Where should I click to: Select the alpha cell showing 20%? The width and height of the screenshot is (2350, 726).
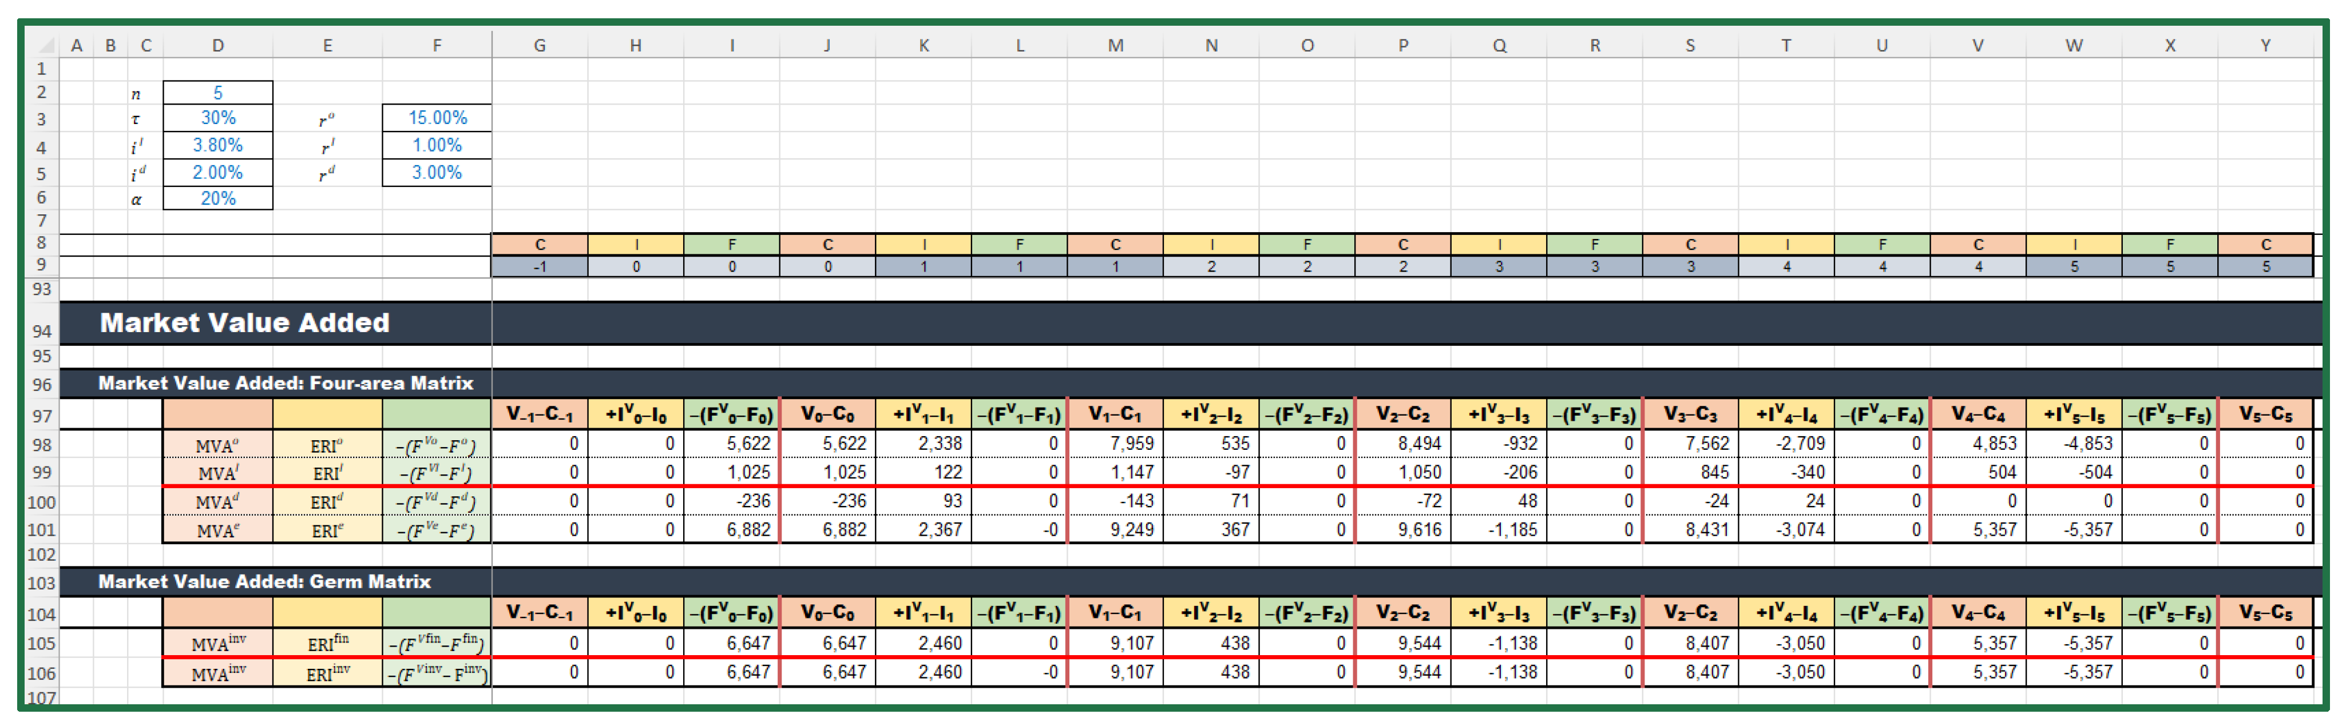[x=217, y=198]
